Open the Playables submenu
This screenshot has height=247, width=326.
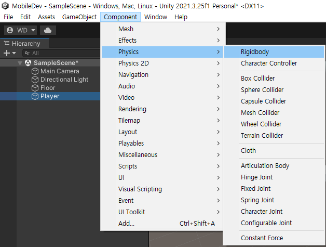(x=162, y=144)
